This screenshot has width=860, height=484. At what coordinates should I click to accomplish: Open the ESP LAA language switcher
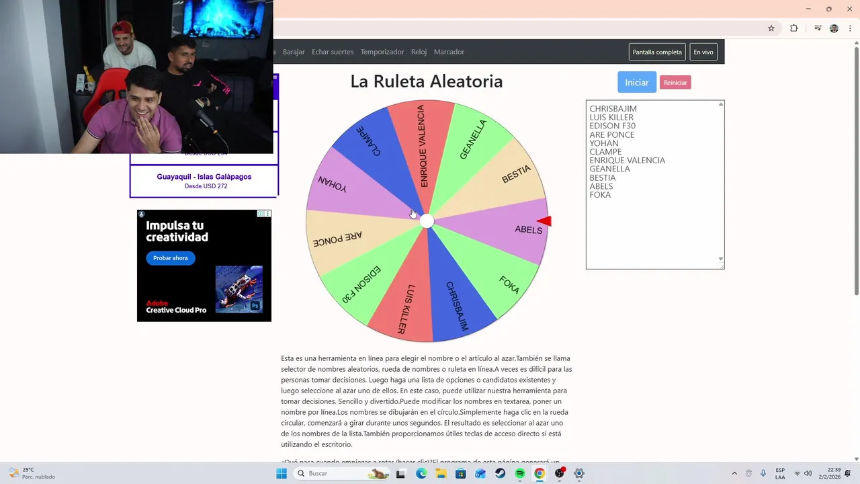click(x=780, y=473)
